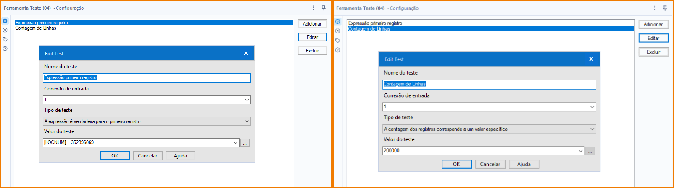Confirm OK in Contagem de Linhas dialog
The width and height of the screenshot is (674, 188).
tap(456, 164)
